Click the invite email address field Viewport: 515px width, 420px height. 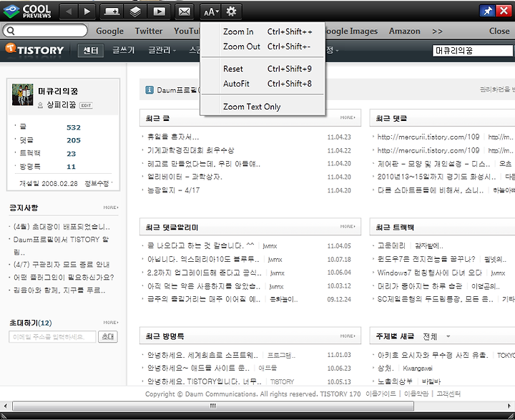pos(52,337)
